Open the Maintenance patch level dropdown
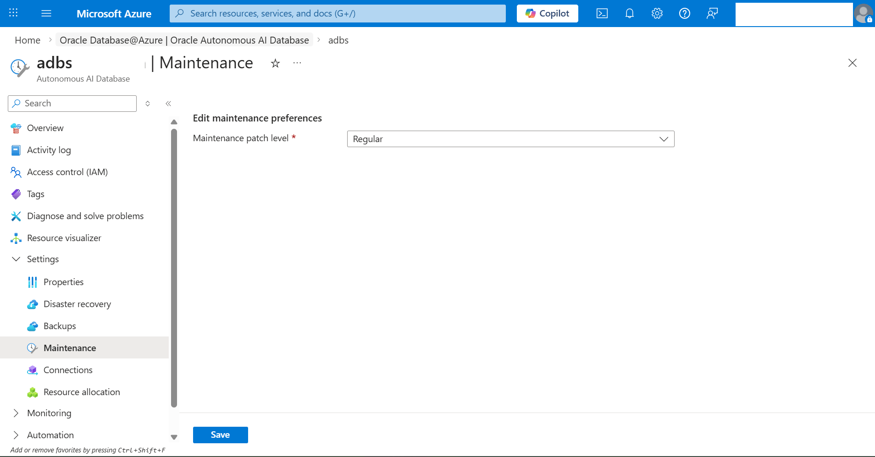Screen dimensions: 875x457 tap(510, 139)
